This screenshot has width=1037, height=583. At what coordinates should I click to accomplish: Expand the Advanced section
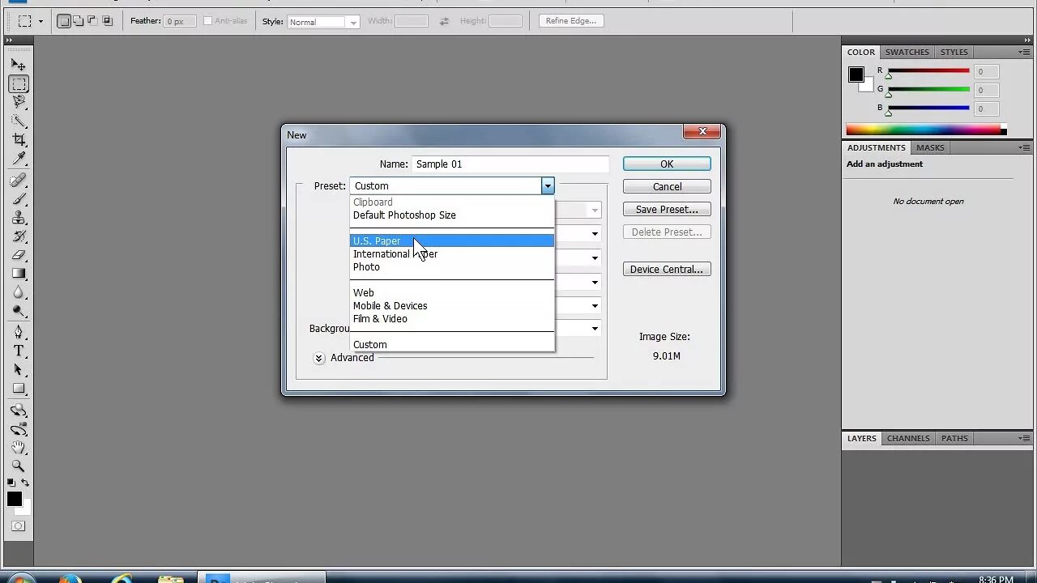click(319, 358)
